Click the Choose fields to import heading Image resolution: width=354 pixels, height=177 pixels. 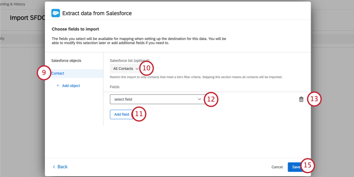pyautogui.click(x=78, y=29)
